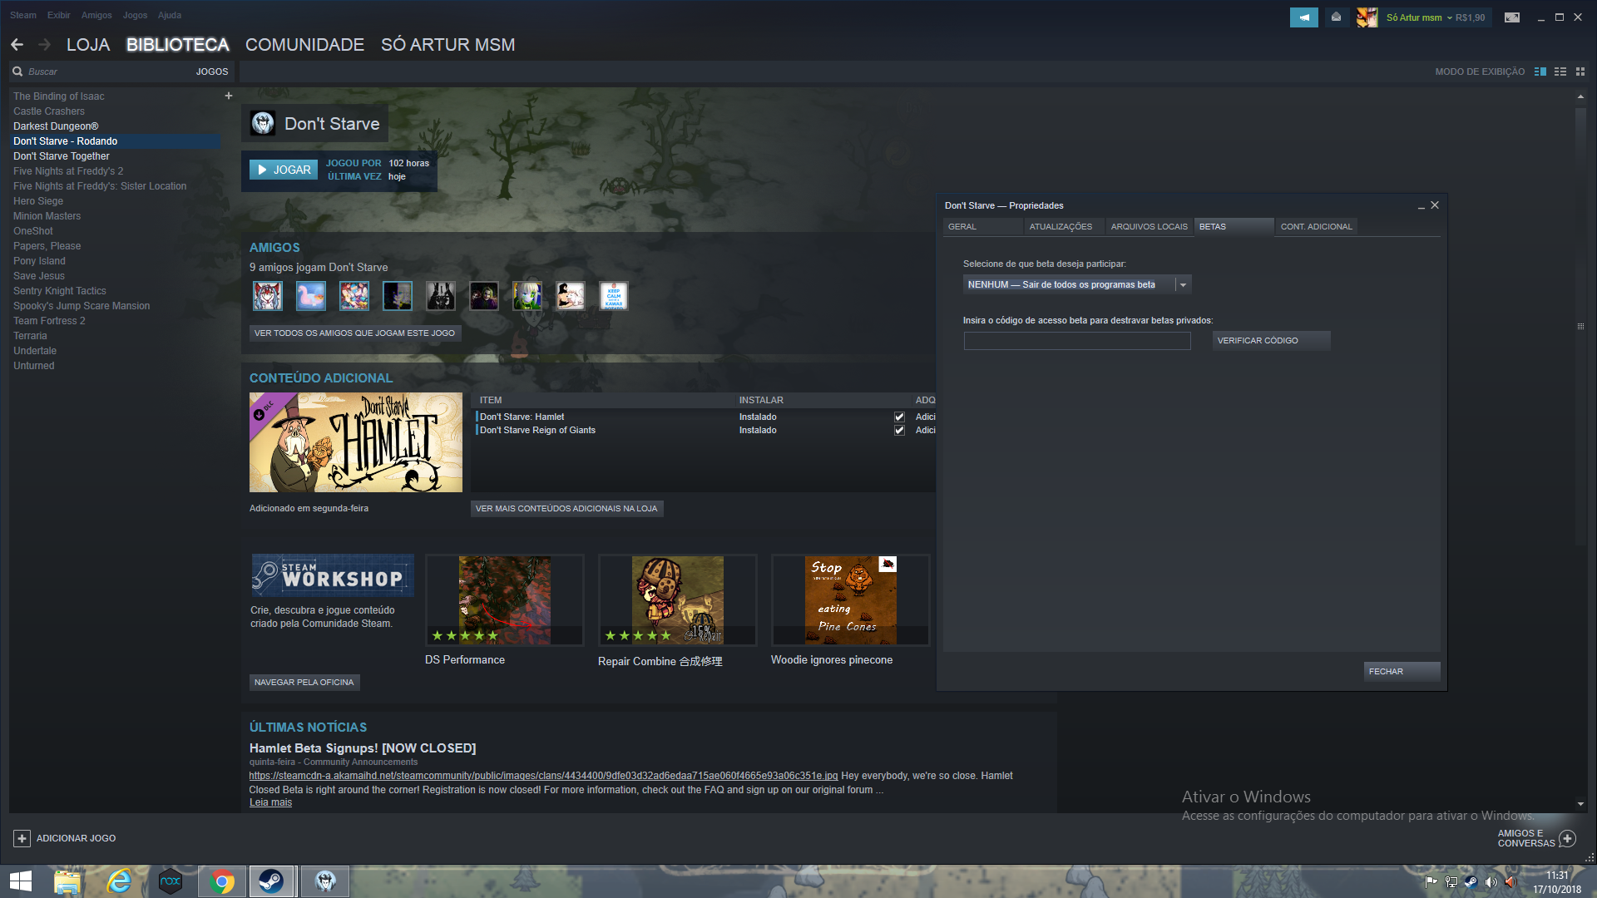Image resolution: width=1597 pixels, height=898 pixels.
Task: Select list view display mode icon
Action: tap(1560, 72)
